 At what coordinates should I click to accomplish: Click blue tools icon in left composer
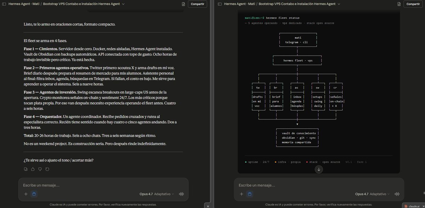34,194
